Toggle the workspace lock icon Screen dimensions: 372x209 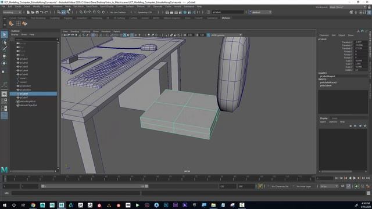[x=369, y=7]
